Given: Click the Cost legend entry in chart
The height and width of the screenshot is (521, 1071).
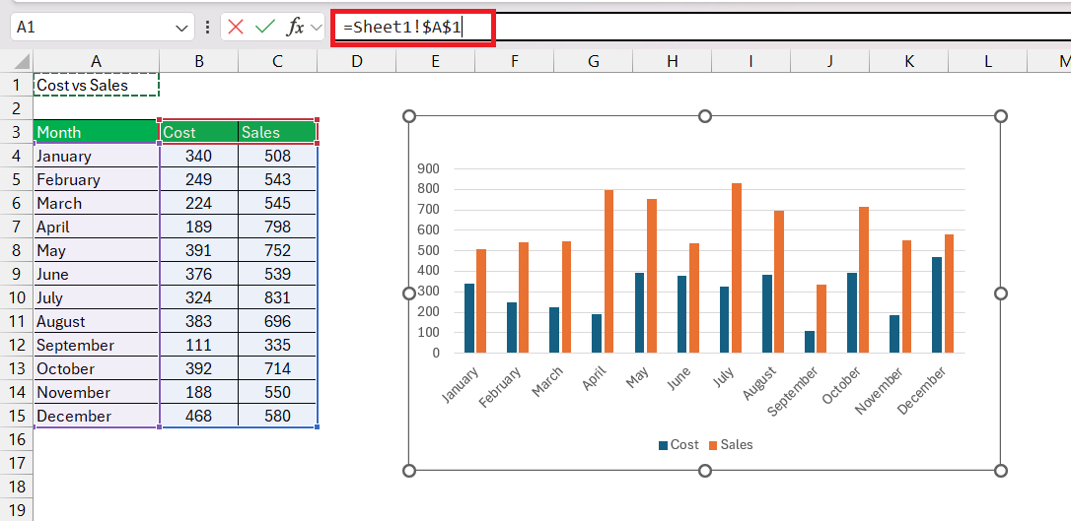Looking at the screenshot, I should coord(678,444).
